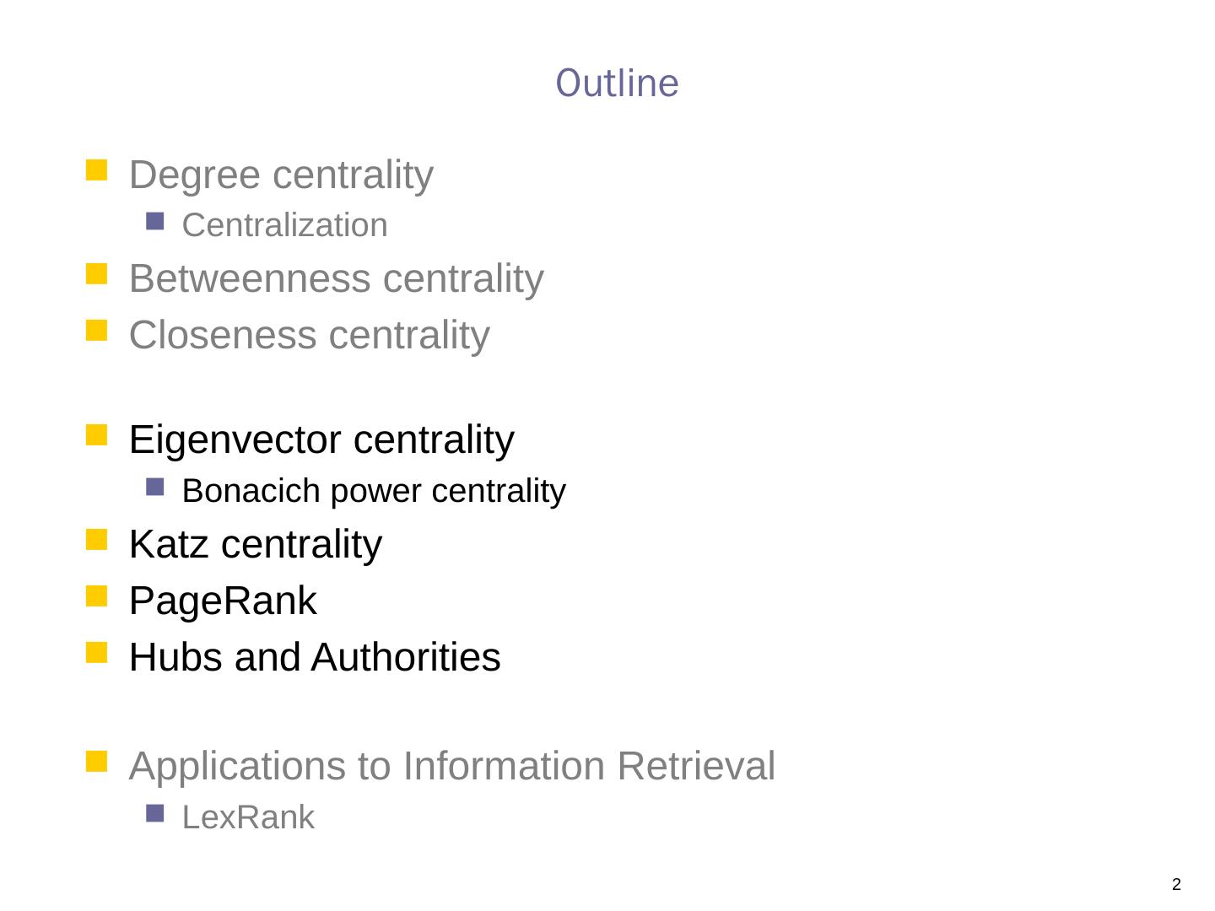The width and height of the screenshot is (1215, 911).
Task: Select Applications to Information Retrieval text
Action: click(x=451, y=767)
